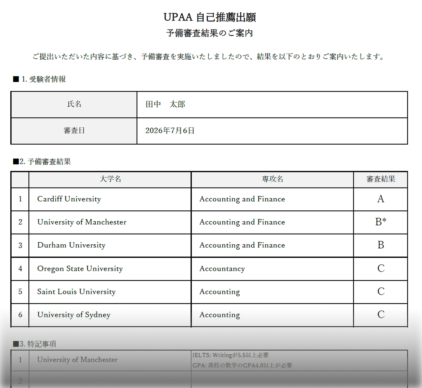Click 'University of Manchester' in results table

coord(110,222)
